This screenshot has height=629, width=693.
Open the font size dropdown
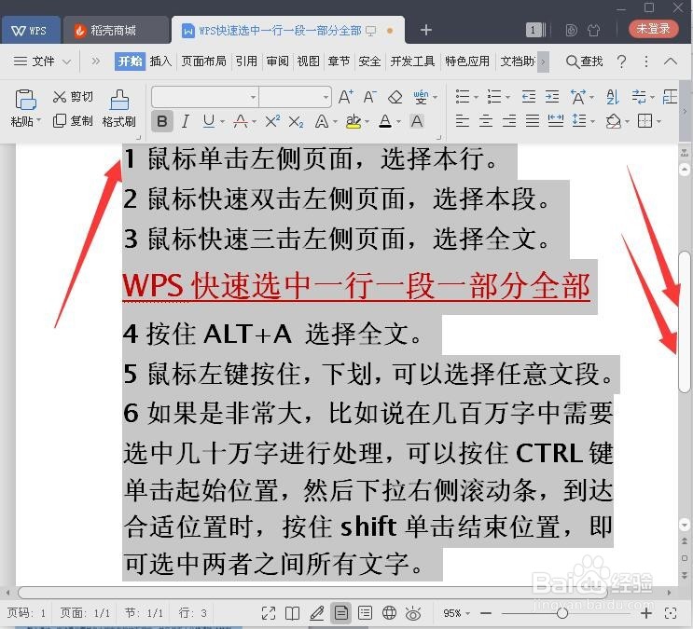(326, 97)
